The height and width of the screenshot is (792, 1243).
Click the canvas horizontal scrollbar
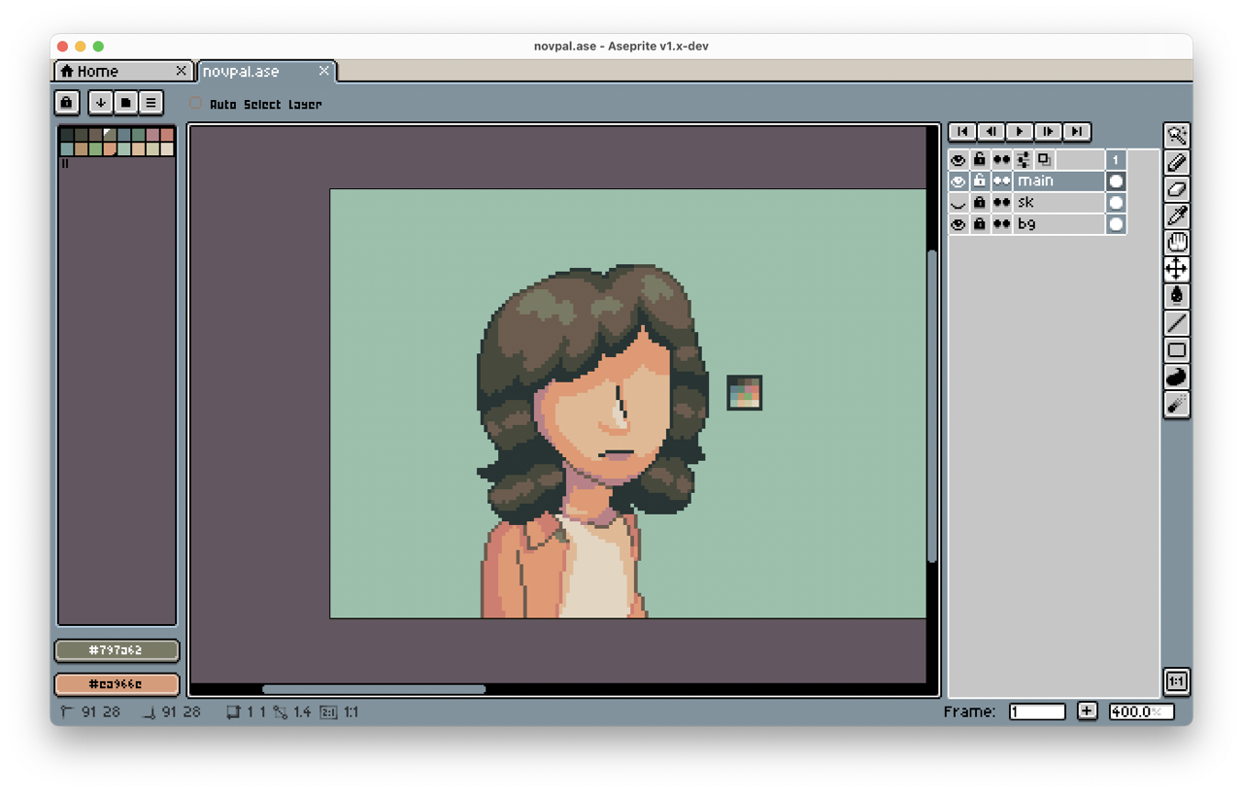374,690
